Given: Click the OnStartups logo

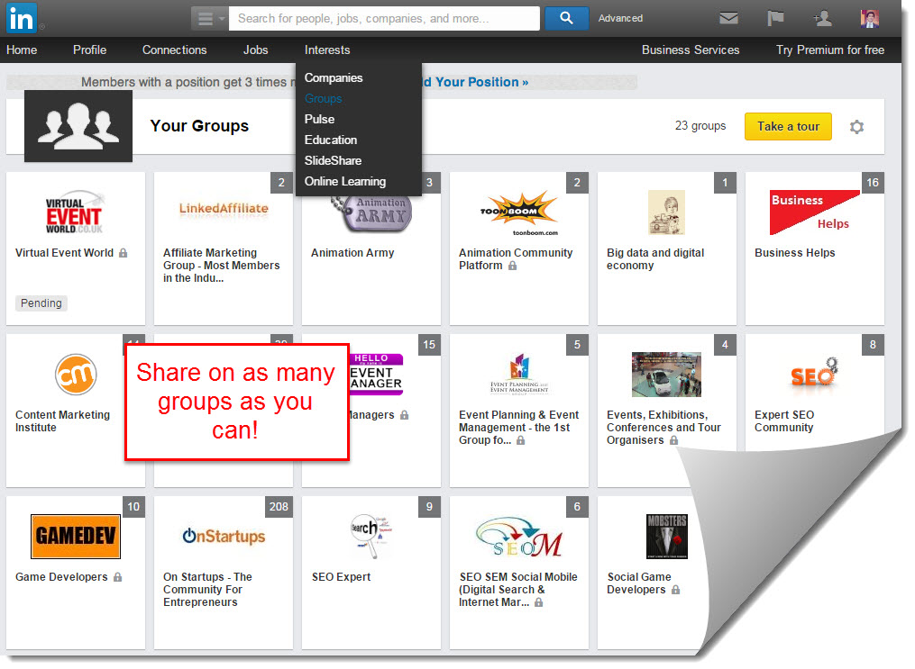Looking at the screenshot, I should 224,536.
